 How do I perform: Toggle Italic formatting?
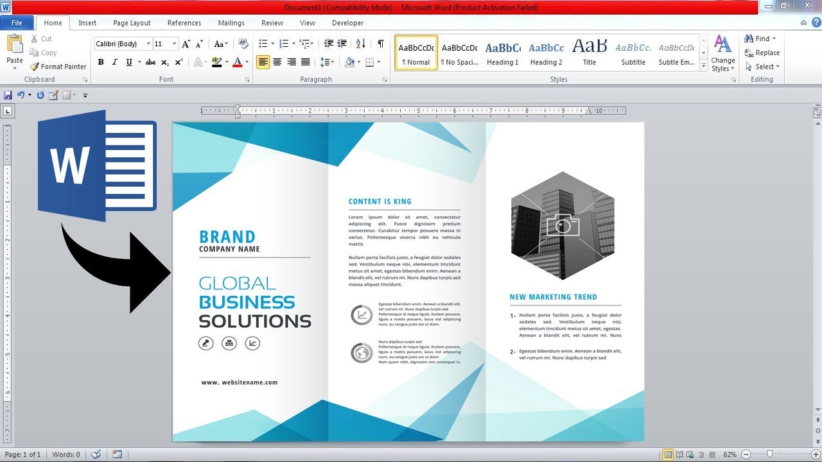point(114,61)
